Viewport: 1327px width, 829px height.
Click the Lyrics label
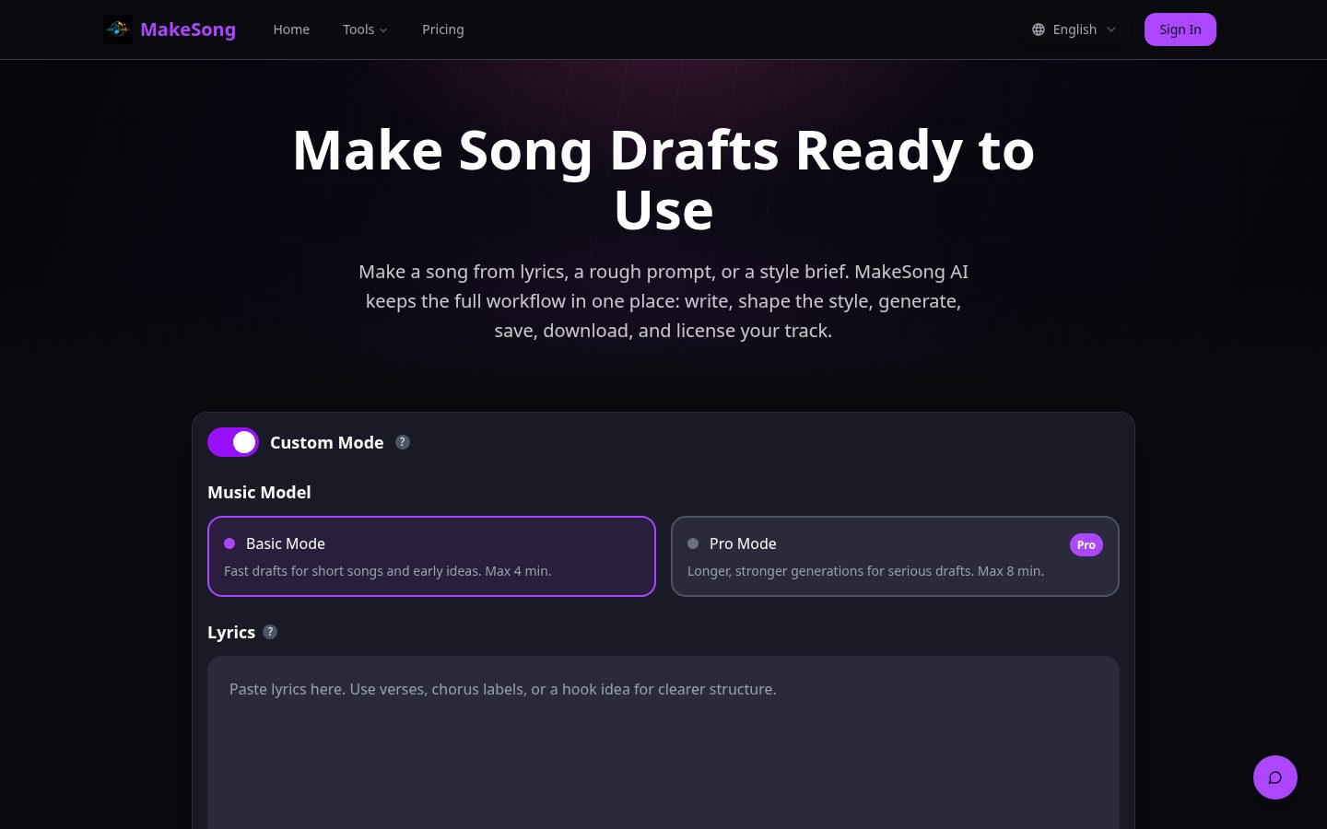coord(231,632)
